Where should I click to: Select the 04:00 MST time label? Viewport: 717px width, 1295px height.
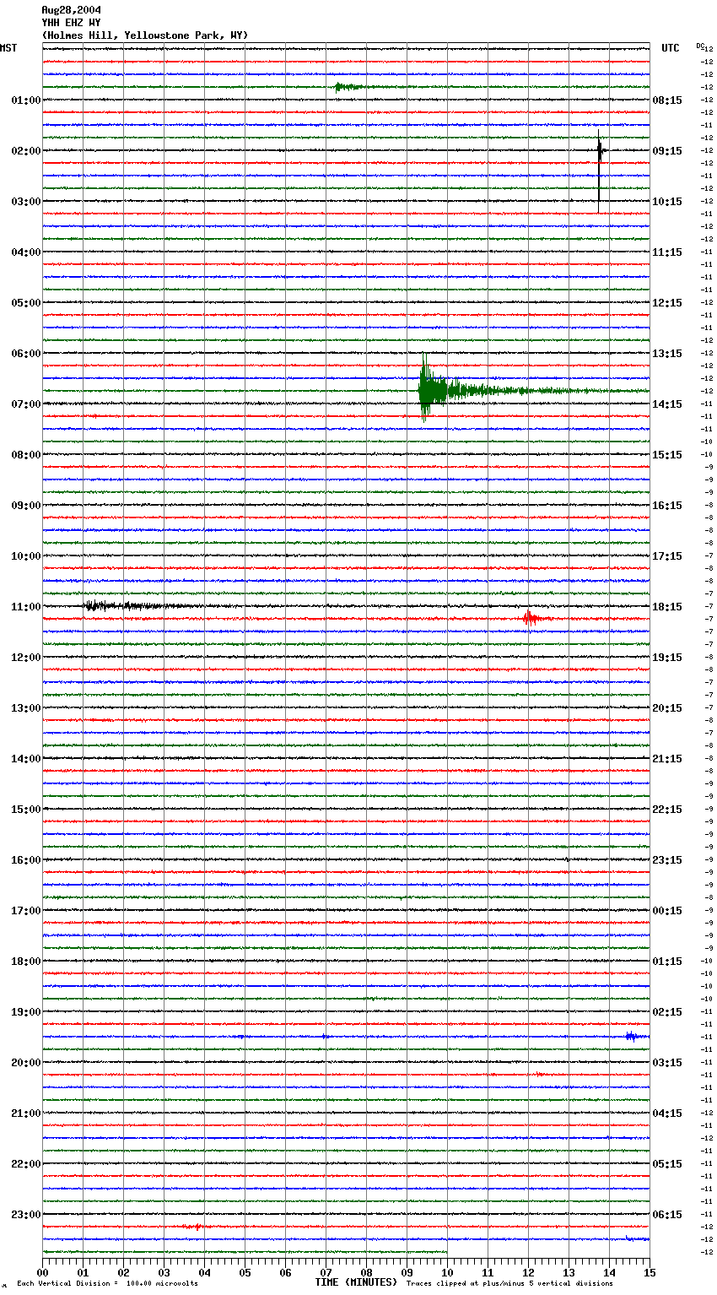pyautogui.click(x=26, y=252)
